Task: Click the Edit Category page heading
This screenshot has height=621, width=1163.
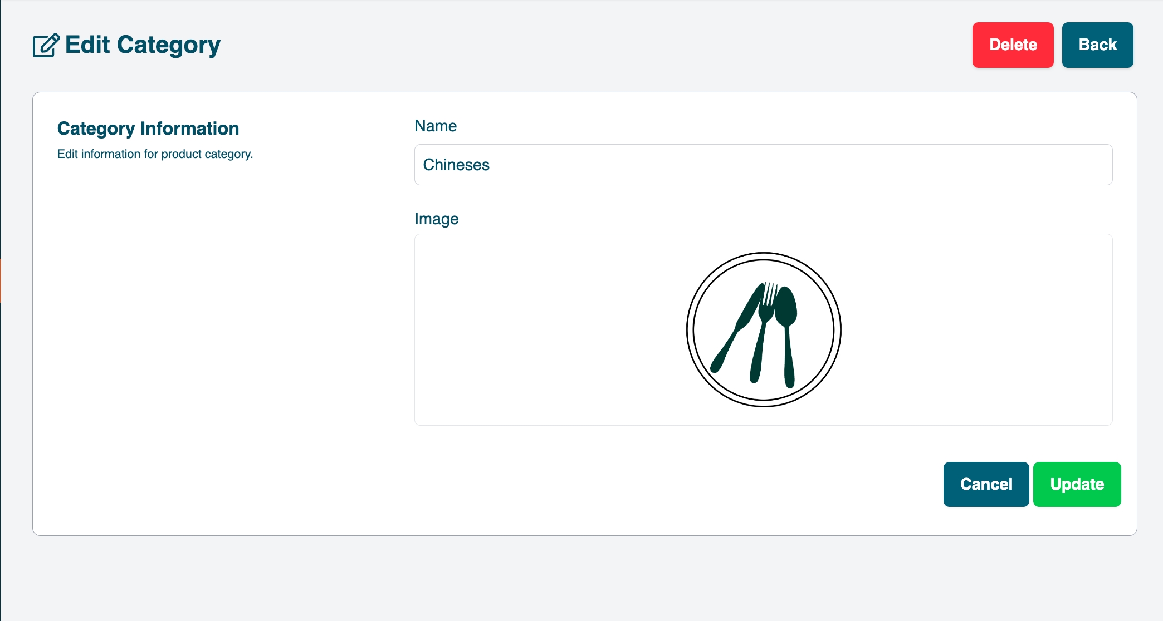Action: coord(143,45)
